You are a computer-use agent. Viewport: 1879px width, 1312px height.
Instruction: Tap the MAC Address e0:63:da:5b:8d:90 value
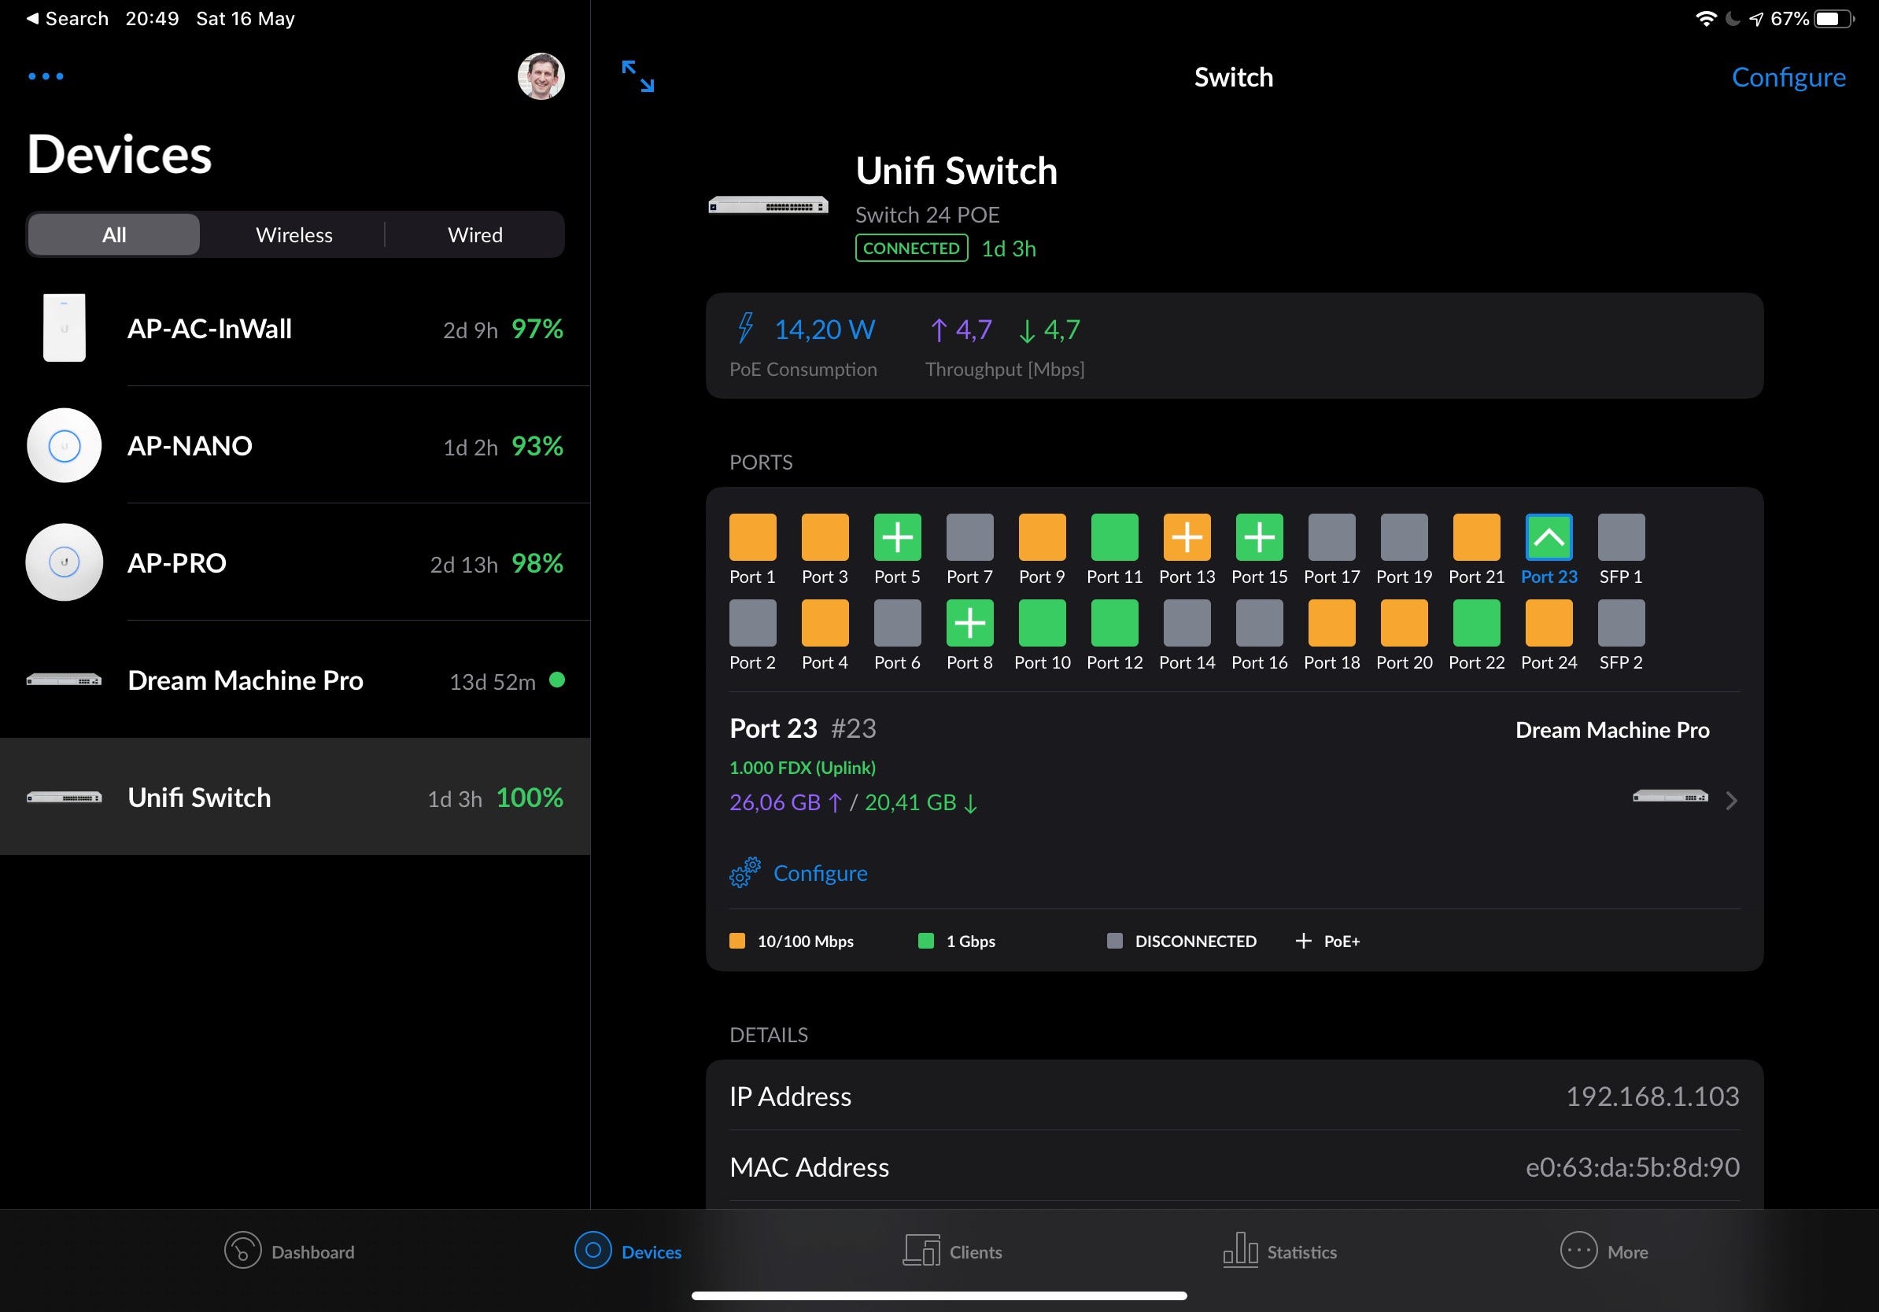(x=1633, y=1166)
